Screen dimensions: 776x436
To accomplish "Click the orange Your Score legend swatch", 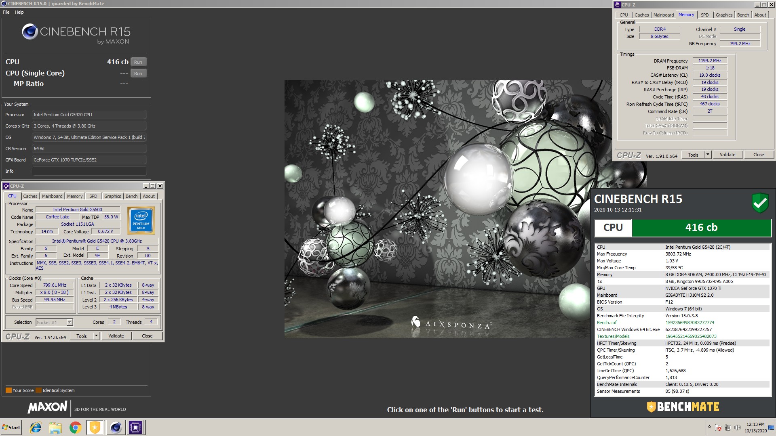I will coord(8,390).
